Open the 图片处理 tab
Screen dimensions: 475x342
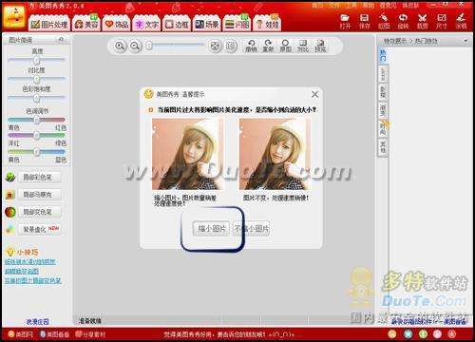point(49,24)
